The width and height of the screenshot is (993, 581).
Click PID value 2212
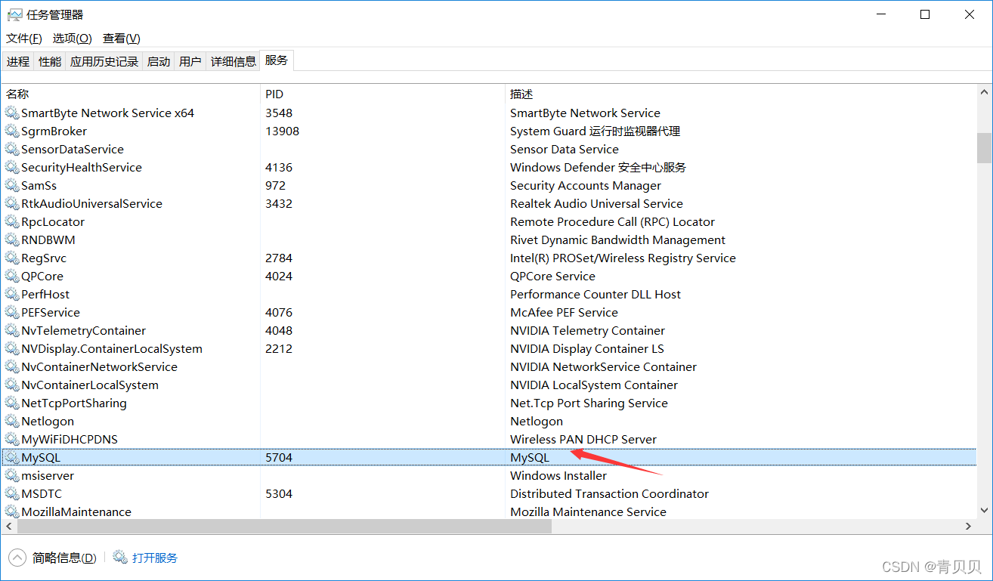[x=279, y=349]
